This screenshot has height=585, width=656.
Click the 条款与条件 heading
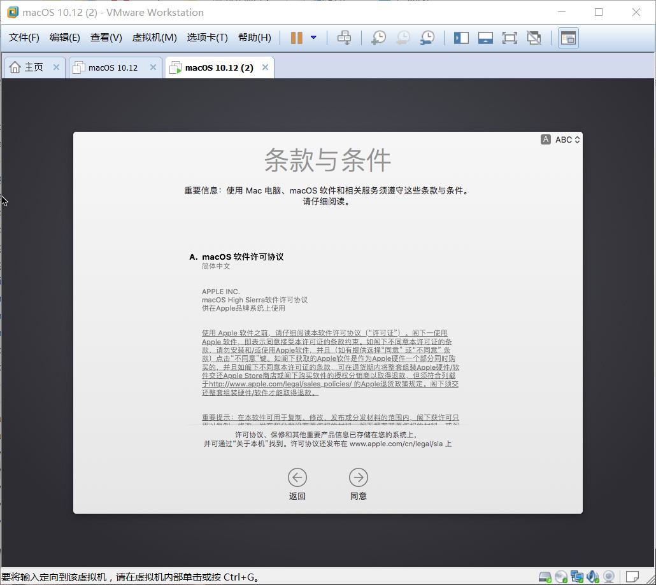coord(327,160)
